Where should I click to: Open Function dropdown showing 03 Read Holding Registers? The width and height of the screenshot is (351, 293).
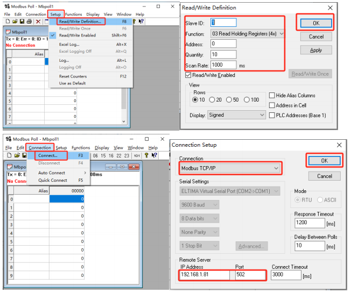pyautogui.click(x=247, y=34)
